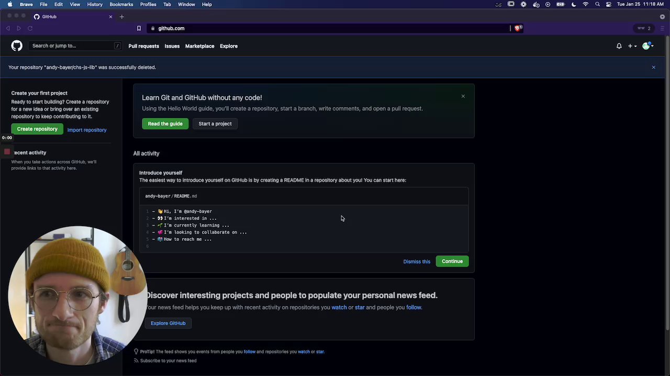Open macOS Spotlight search icon
Screen dimensions: 670x376
(597, 4)
